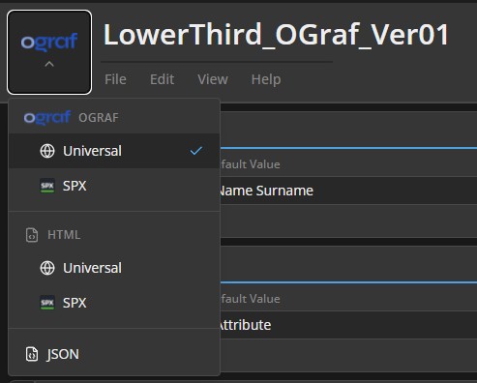Click the LowerThird_OGraf_Ver01 project title
This screenshot has height=383, width=477.
[276, 35]
